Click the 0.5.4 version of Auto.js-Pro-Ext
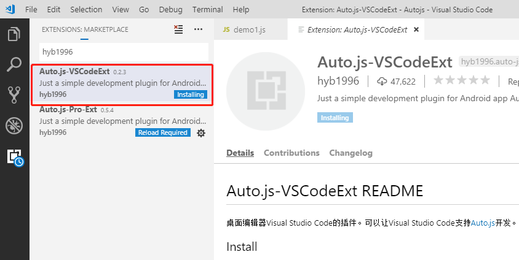The image size is (519, 260). pos(107,110)
